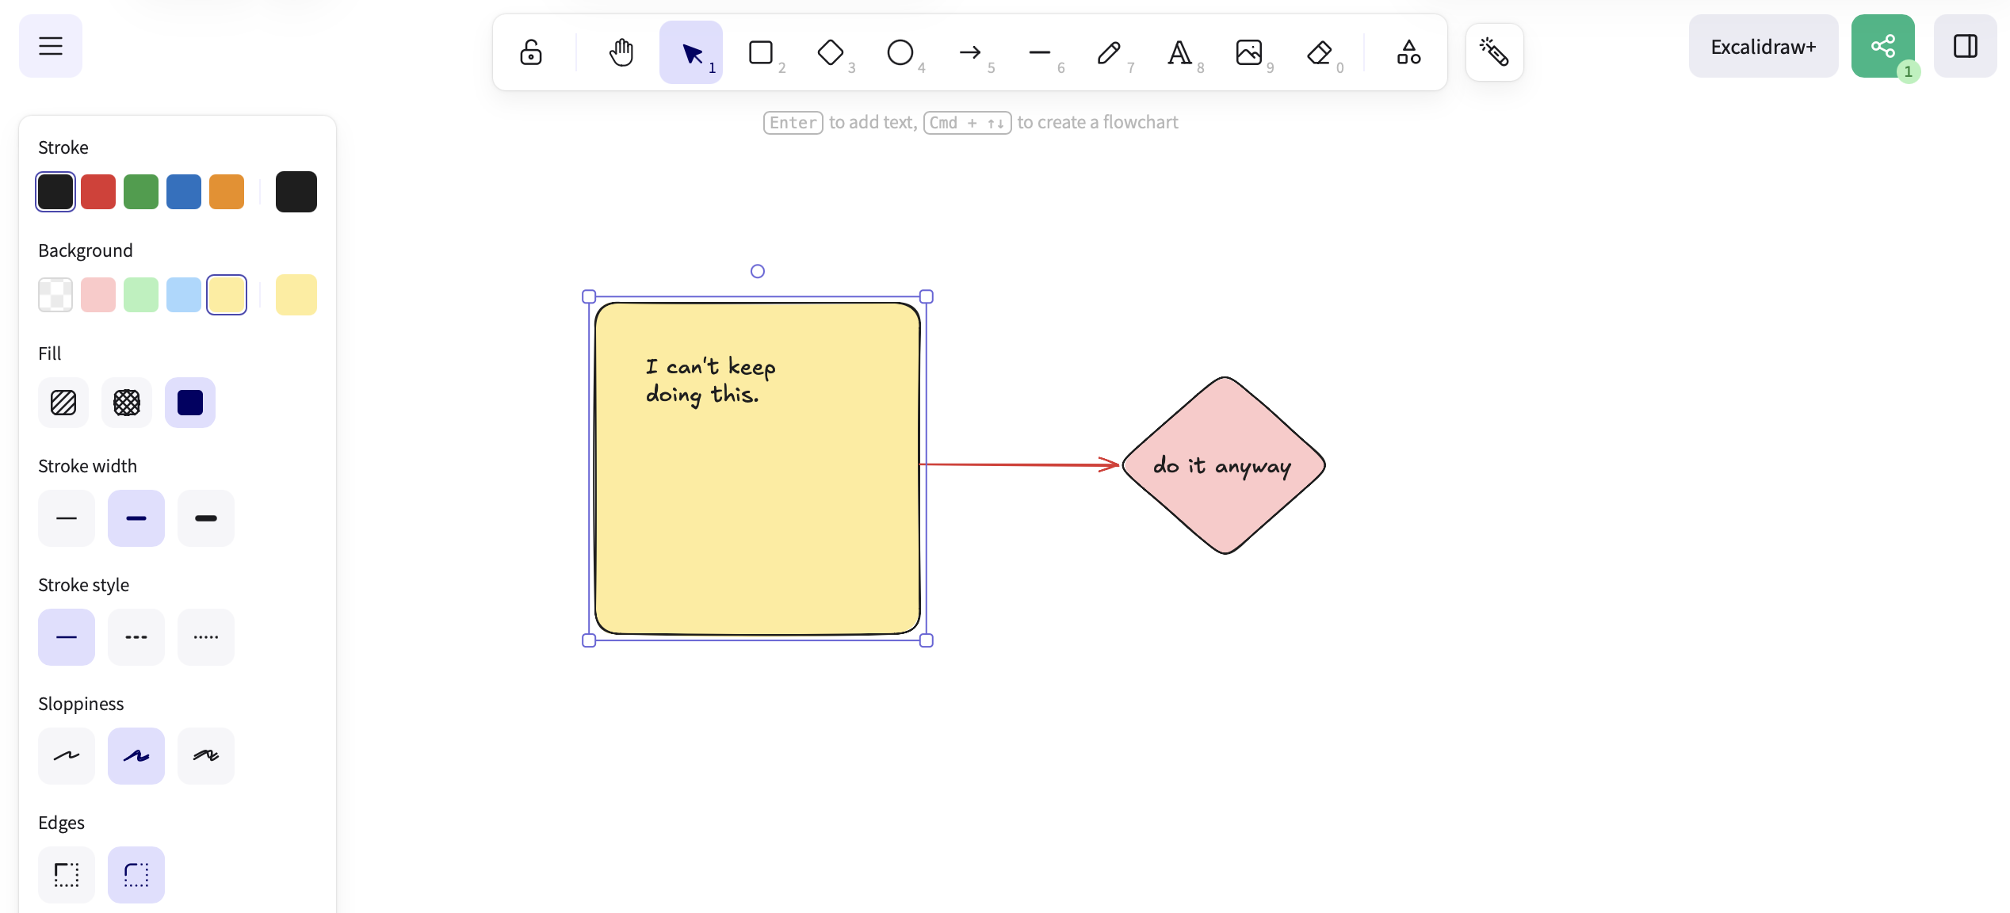Select the Text tool
This screenshot has width=2010, height=913.
(x=1179, y=52)
